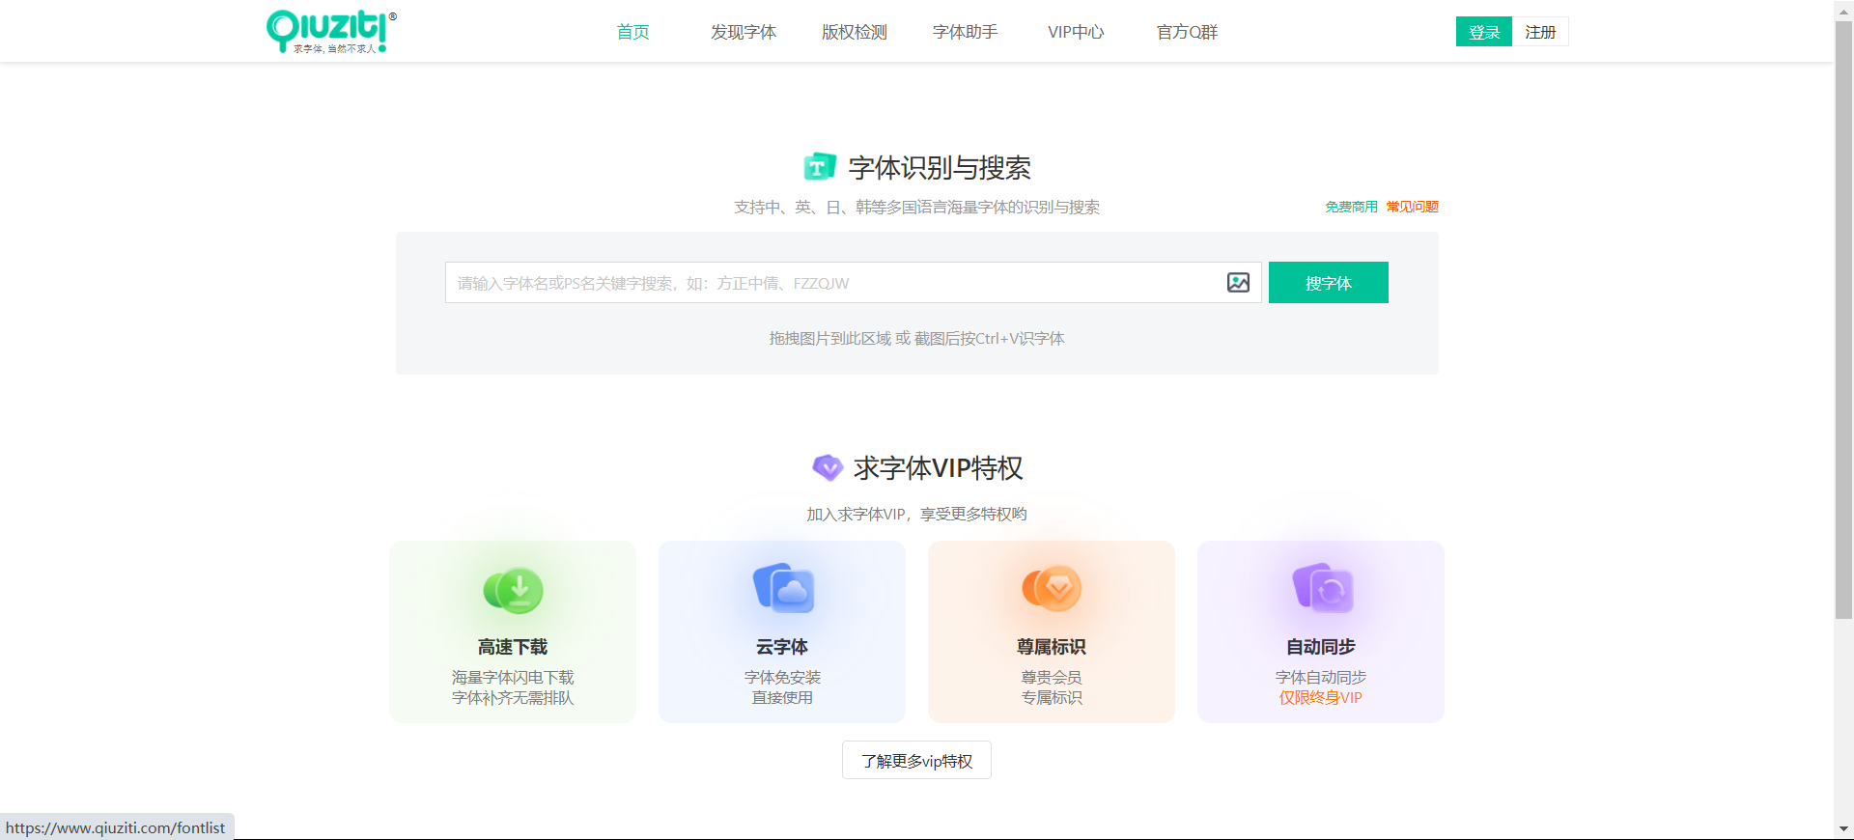Click the blue cloud font icon
The height and width of the screenshot is (840, 1854).
click(x=783, y=589)
